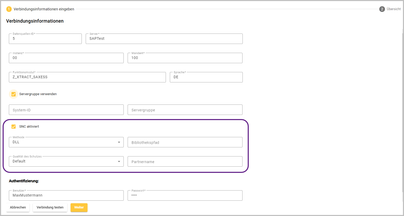This screenshot has width=404, height=216.
Task: Focus the Bibliothekspfad input
Action: point(185,142)
